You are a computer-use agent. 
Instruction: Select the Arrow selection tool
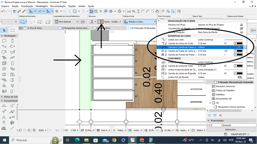point(4,30)
